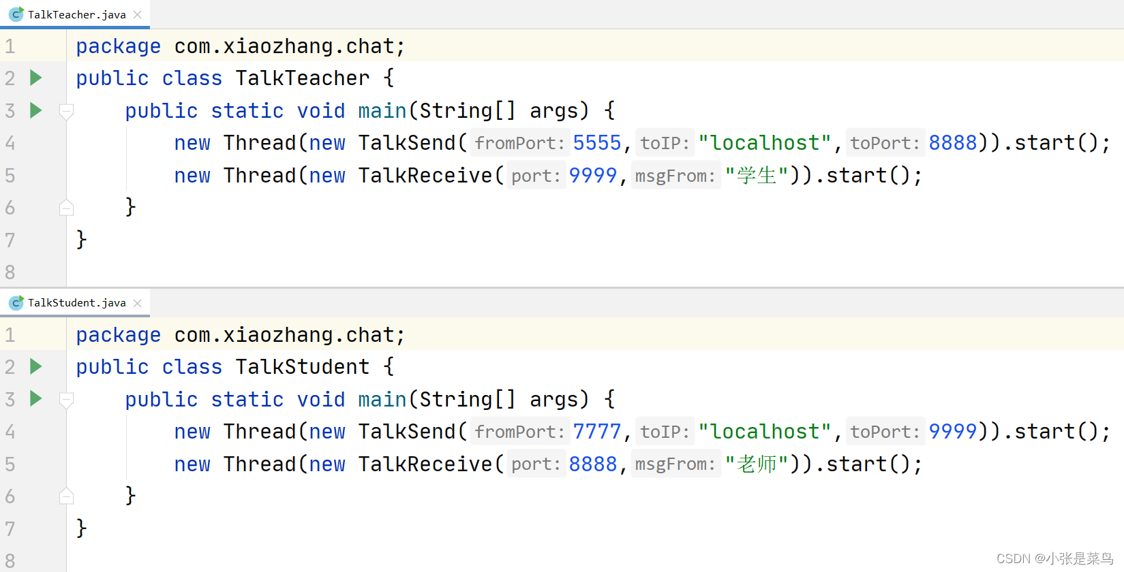Click the TalkTeacher.java class file icon

(x=16, y=14)
